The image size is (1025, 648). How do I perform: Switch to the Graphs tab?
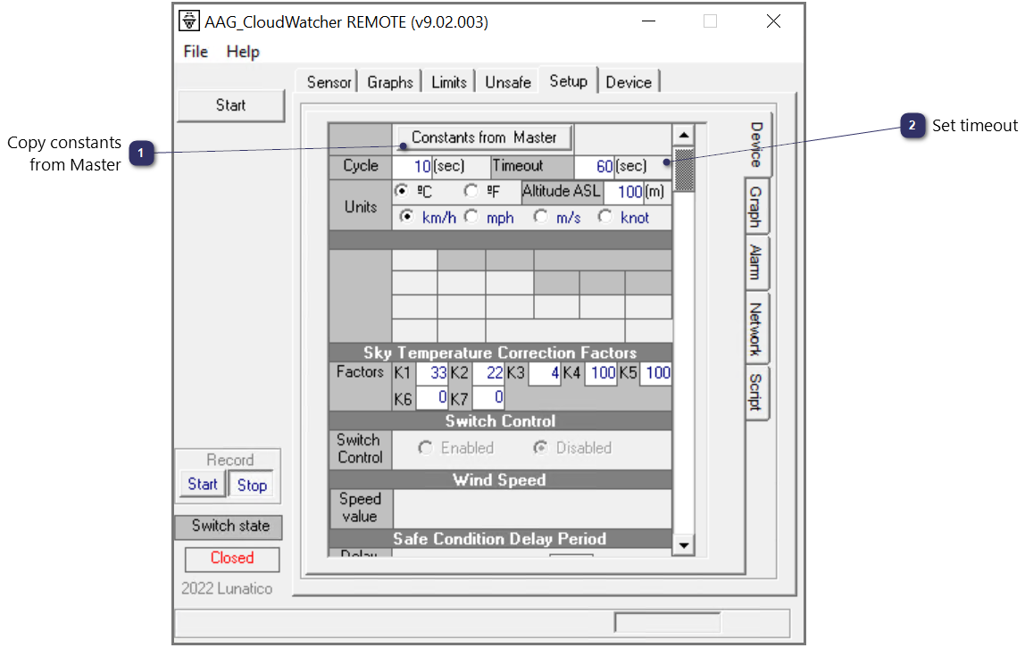(x=389, y=82)
